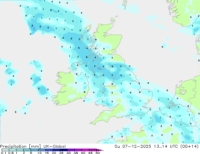Click the 0.5–1 mm legend color swatch
The width and height of the screenshot is (200, 154).
(13, 150)
